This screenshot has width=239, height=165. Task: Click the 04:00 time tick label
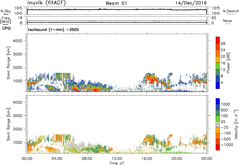(x=57, y=159)
